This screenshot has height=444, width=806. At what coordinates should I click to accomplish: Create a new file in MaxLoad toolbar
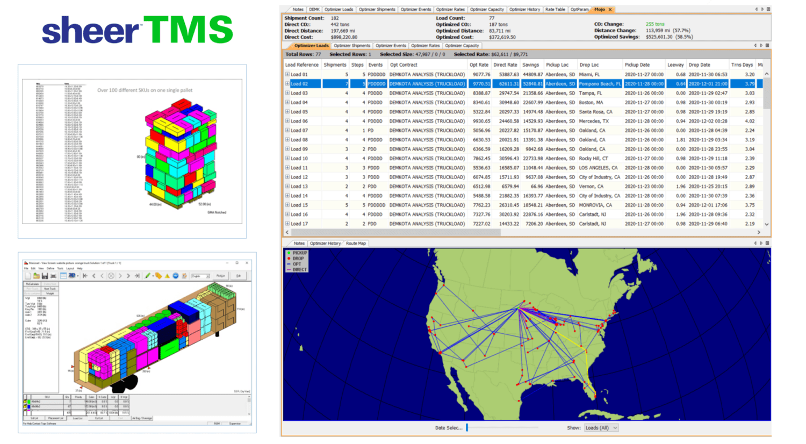pyautogui.click(x=28, y=275)
